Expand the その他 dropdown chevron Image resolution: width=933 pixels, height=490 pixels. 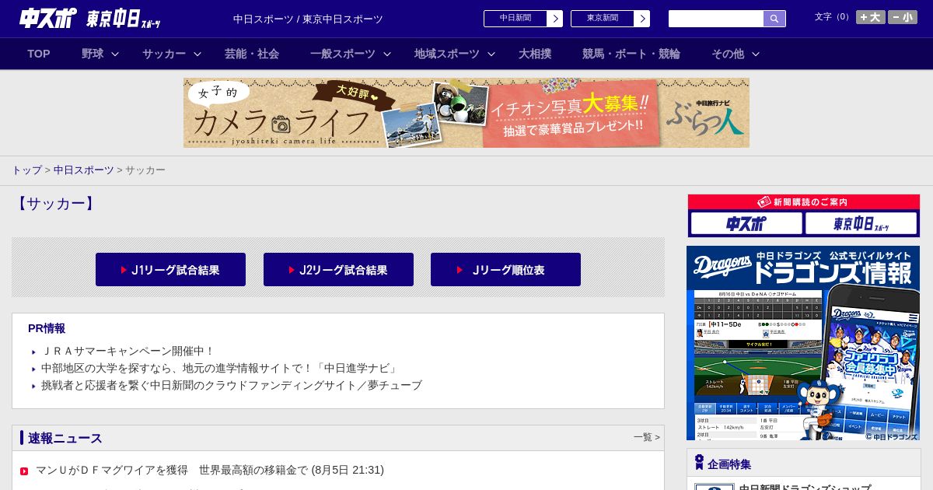point(756,54)
